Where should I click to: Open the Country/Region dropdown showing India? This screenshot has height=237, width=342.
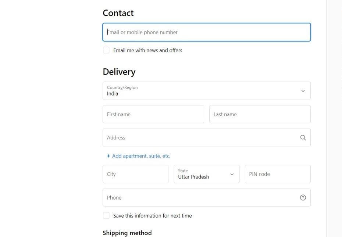click(206, 90)
